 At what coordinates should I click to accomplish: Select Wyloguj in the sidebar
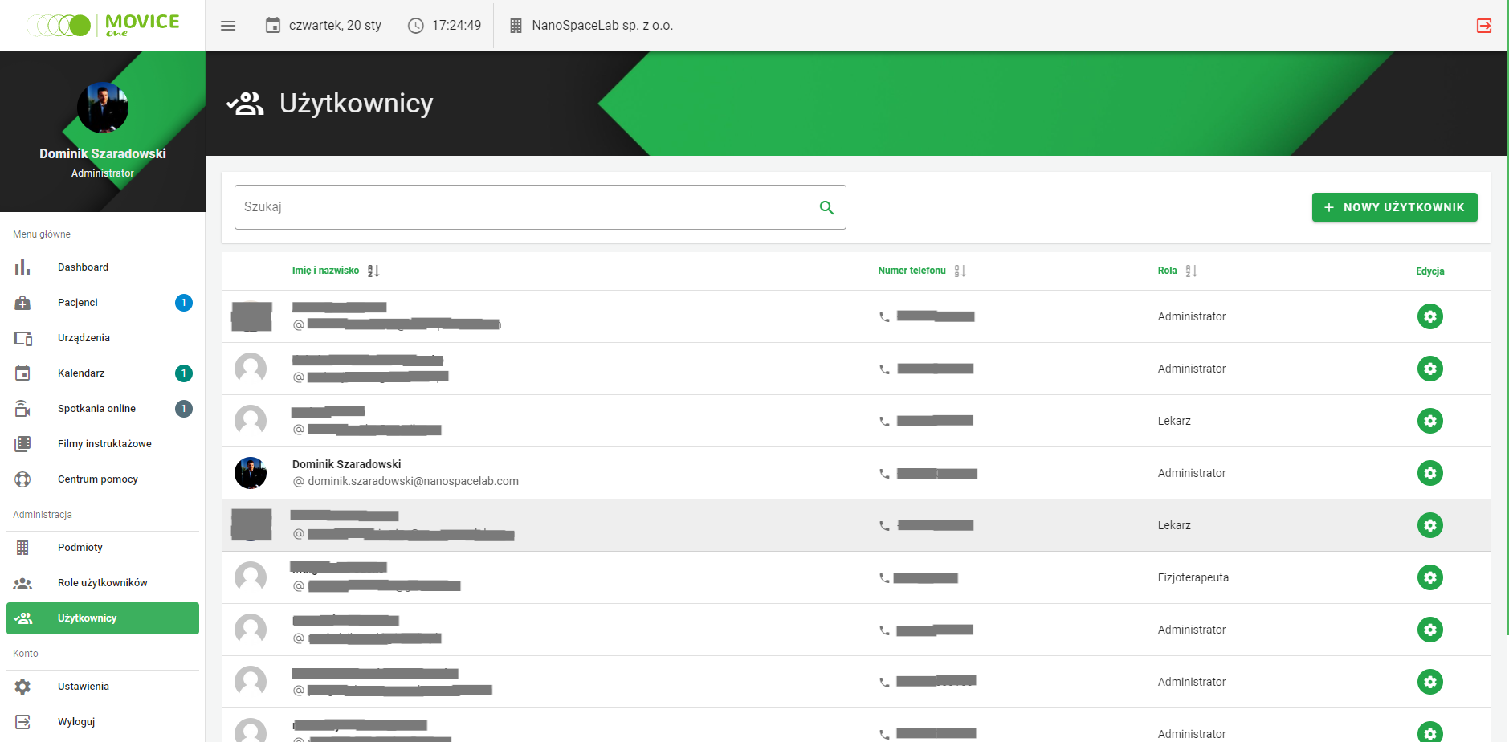click(76, 722)
